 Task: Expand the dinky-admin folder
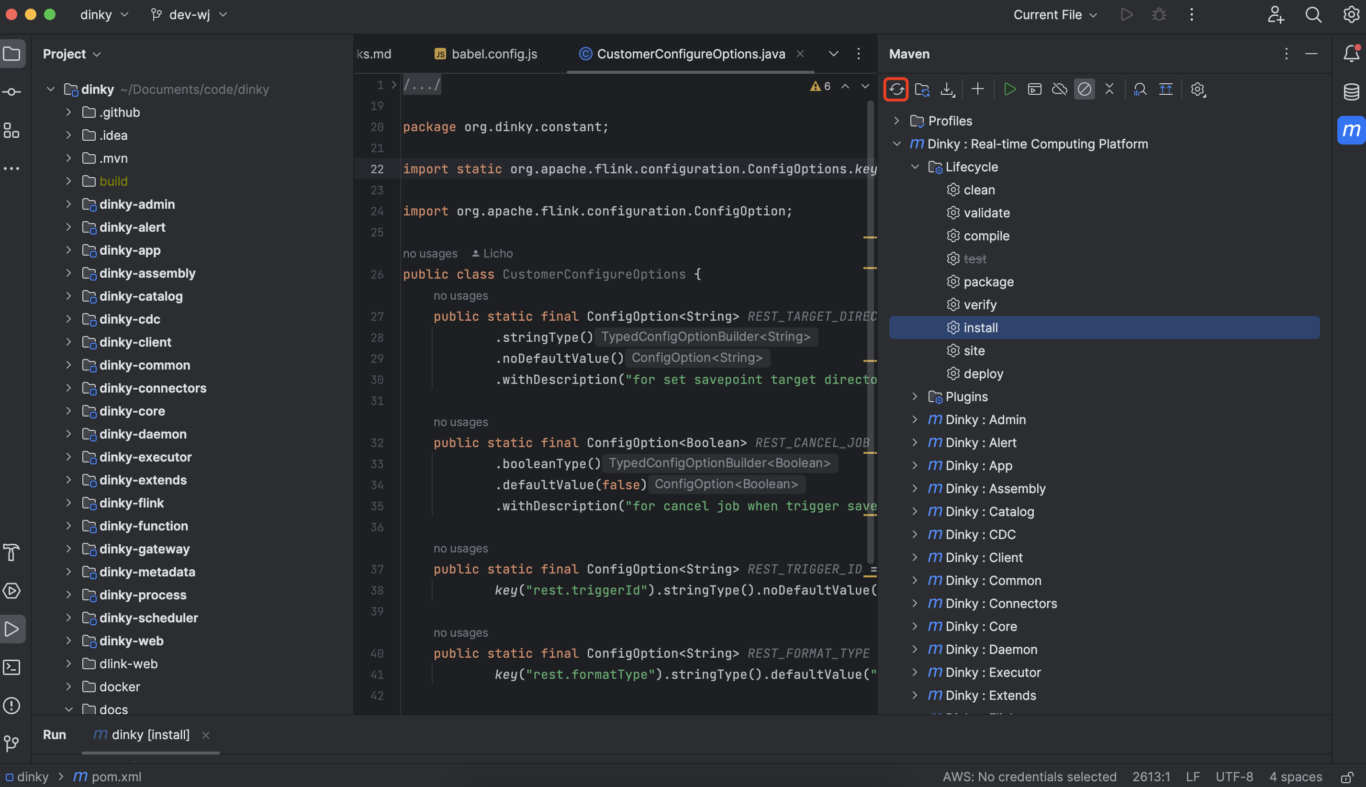(x=68, y=204)
